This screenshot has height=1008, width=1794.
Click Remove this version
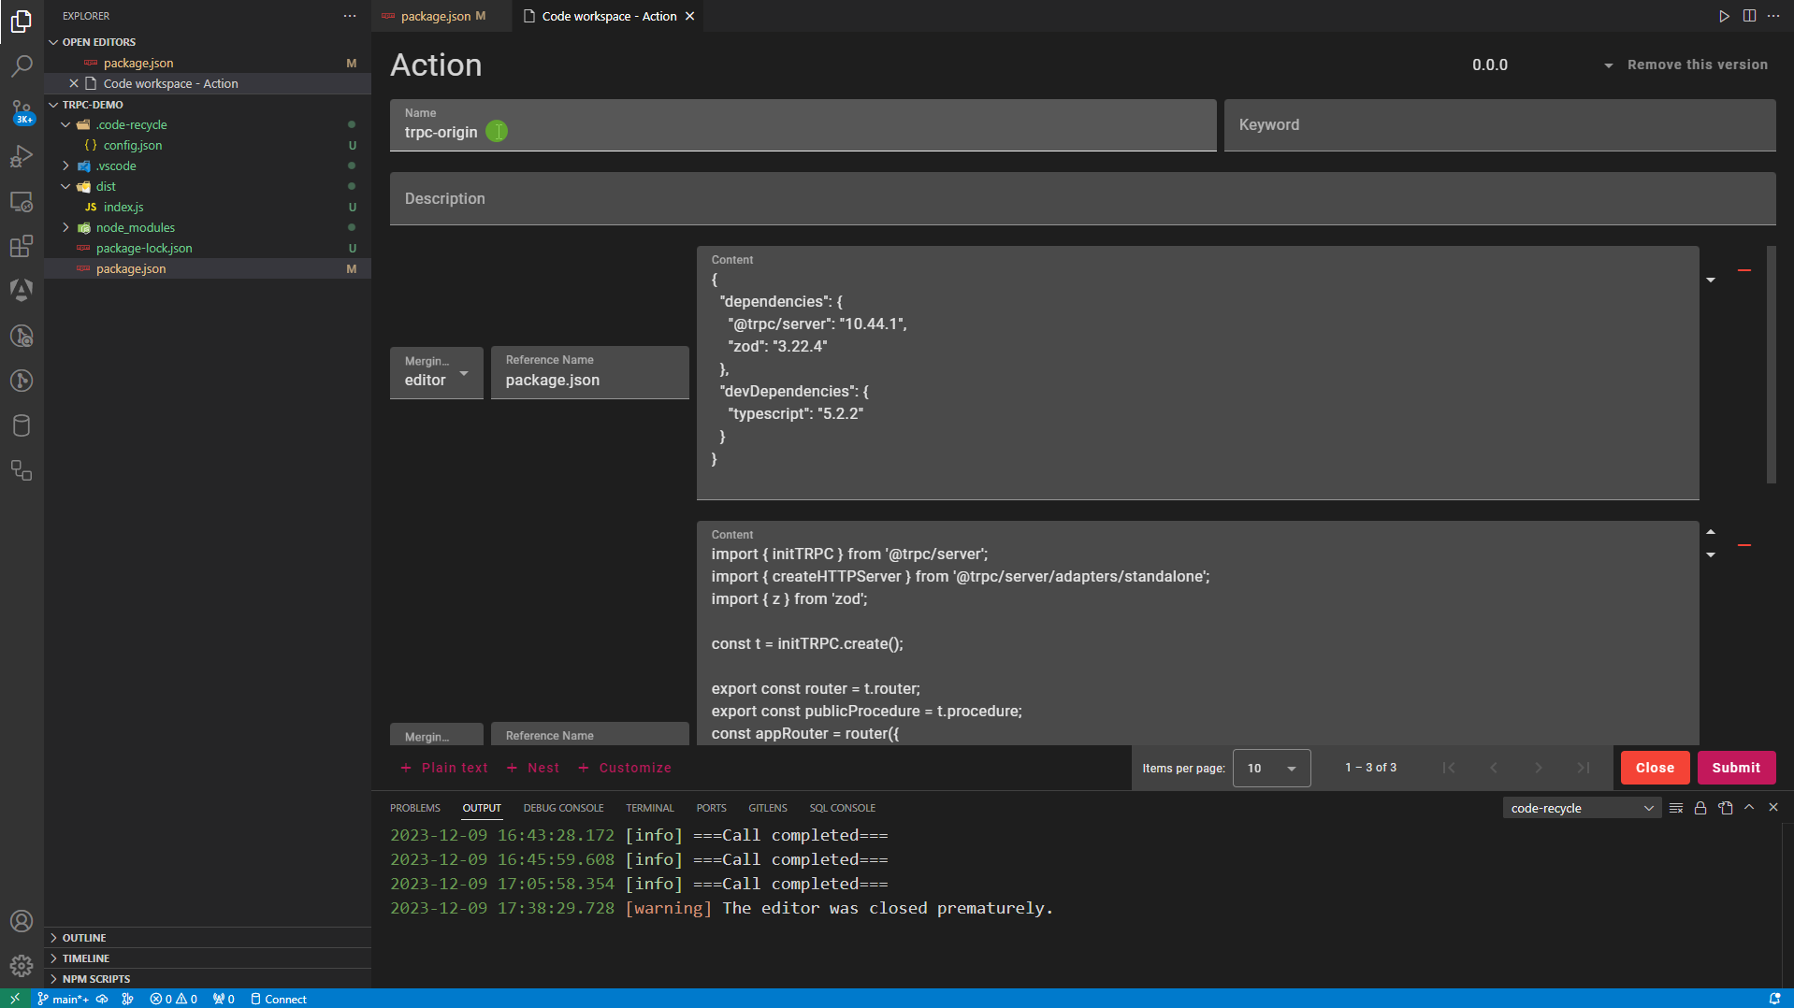click(1697, 65)
